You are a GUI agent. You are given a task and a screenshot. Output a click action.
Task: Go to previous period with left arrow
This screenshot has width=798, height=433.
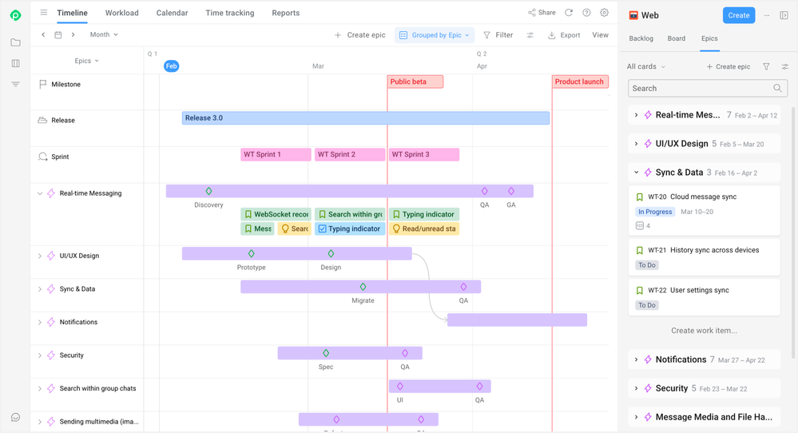(x=43, y=34)
